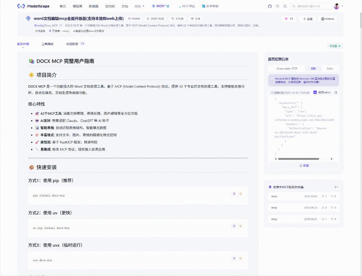Open the user account dropdown arrow
The height and width of the screenshot is (276, 362).
pos(342,6)
